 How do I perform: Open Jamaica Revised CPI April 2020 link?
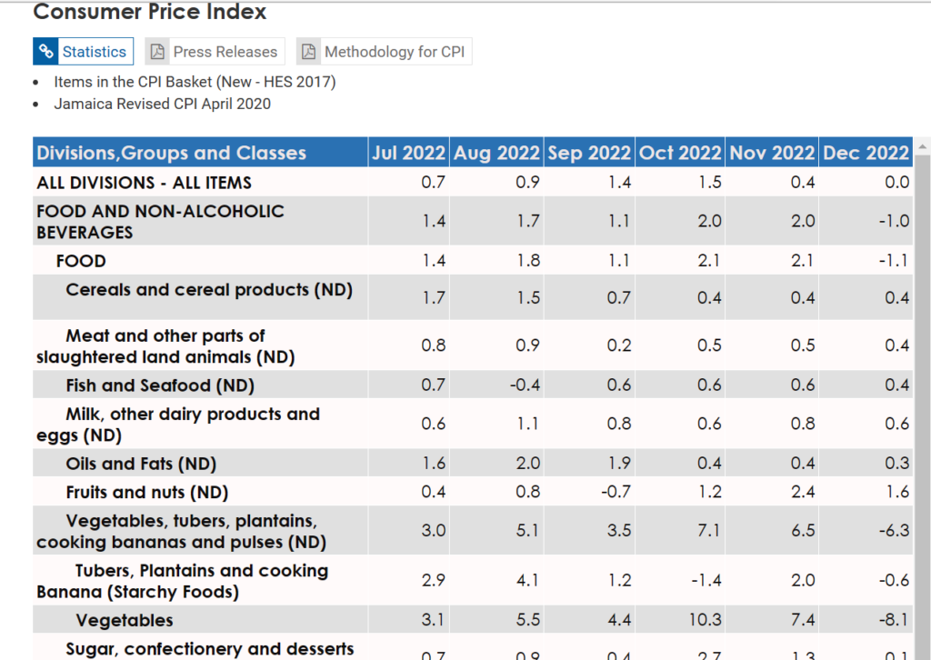(x=162, y=104)
